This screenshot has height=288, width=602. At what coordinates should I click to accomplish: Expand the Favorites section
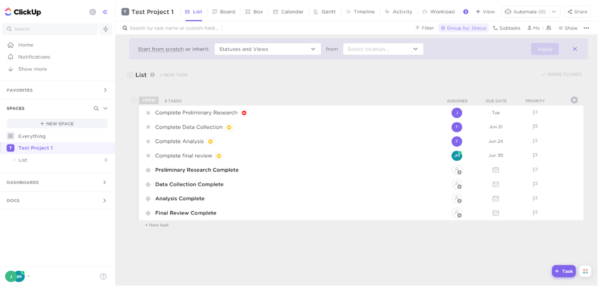(105, 90)
